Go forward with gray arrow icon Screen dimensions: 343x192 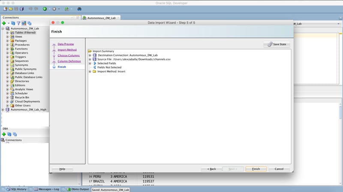(x=54, y=9)
